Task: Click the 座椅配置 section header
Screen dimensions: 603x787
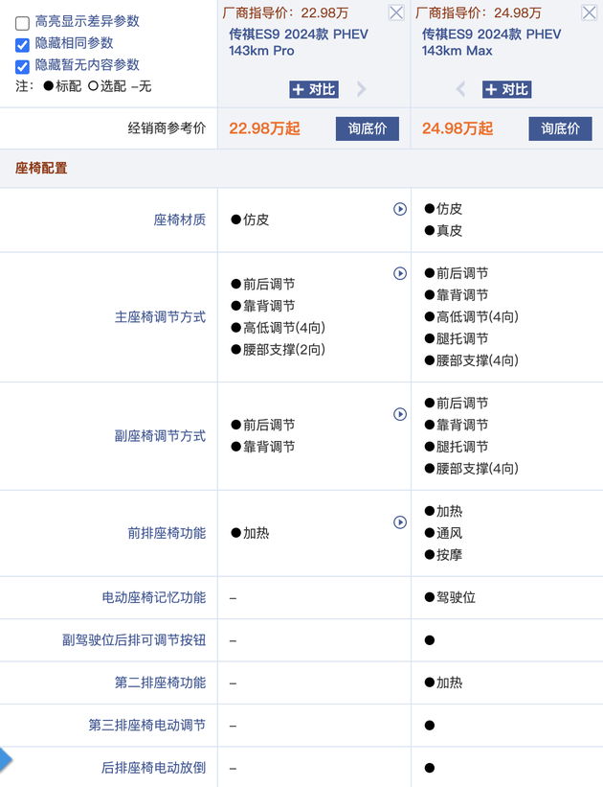Action: (41, 168)
